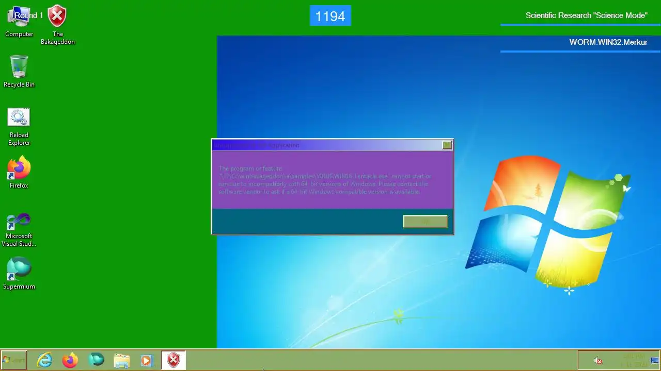This screenshot has width=661, height=371.
Task: Launch Firefox from the desktop
Action: coord(19,172)
